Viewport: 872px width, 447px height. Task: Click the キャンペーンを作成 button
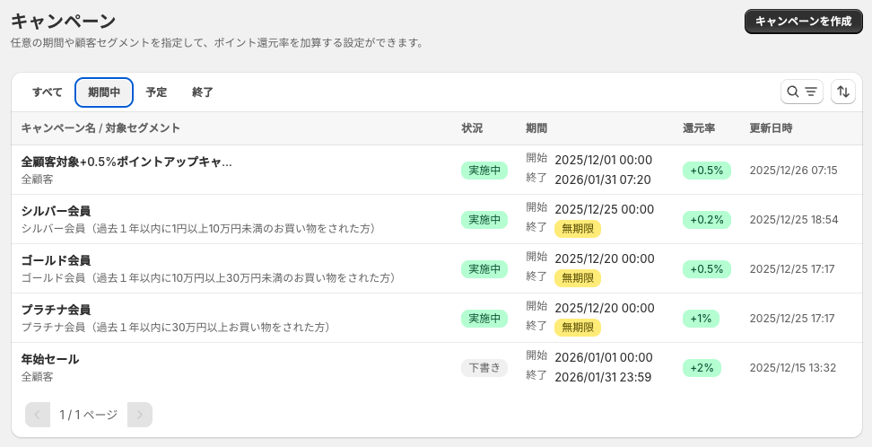click(802, 22)
